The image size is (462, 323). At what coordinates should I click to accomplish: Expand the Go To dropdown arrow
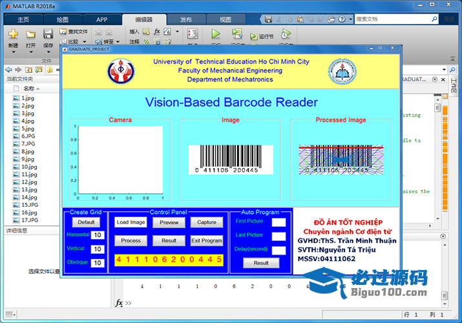(118, 42)
